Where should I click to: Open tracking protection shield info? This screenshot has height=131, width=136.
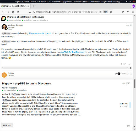pyautogui.click(x=30, y=12)
